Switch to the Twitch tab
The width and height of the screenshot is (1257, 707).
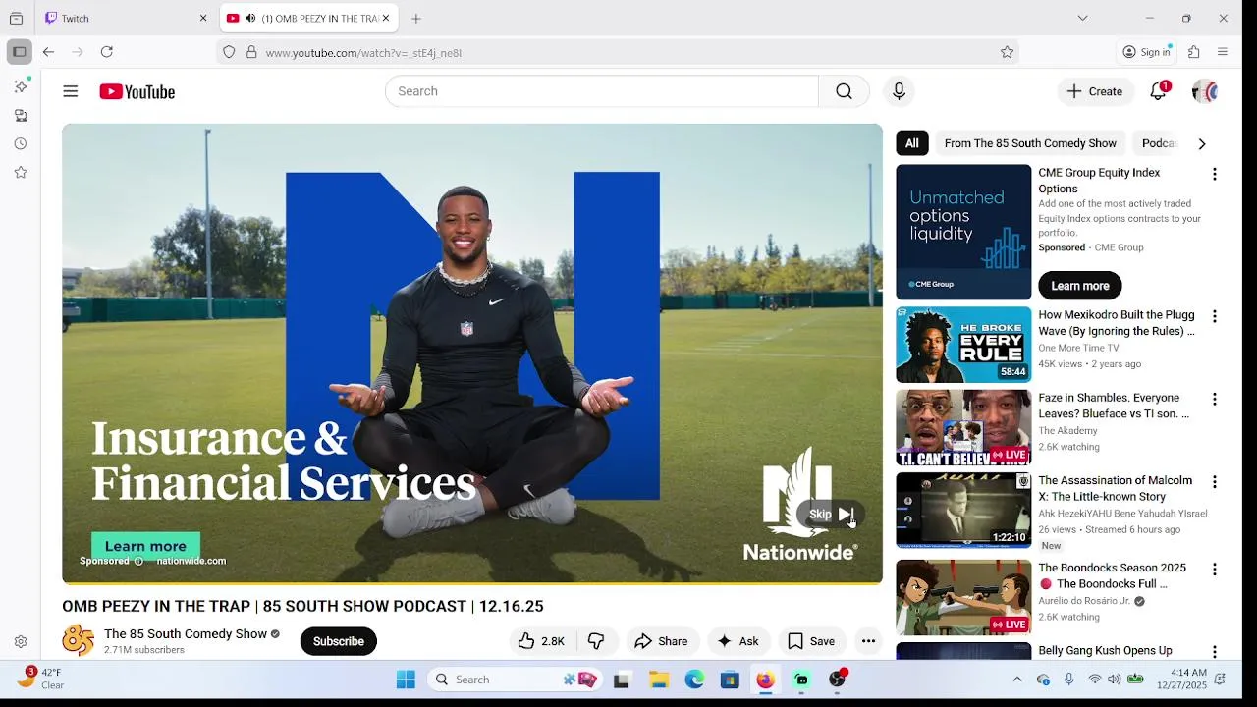[x=128, y=18]
